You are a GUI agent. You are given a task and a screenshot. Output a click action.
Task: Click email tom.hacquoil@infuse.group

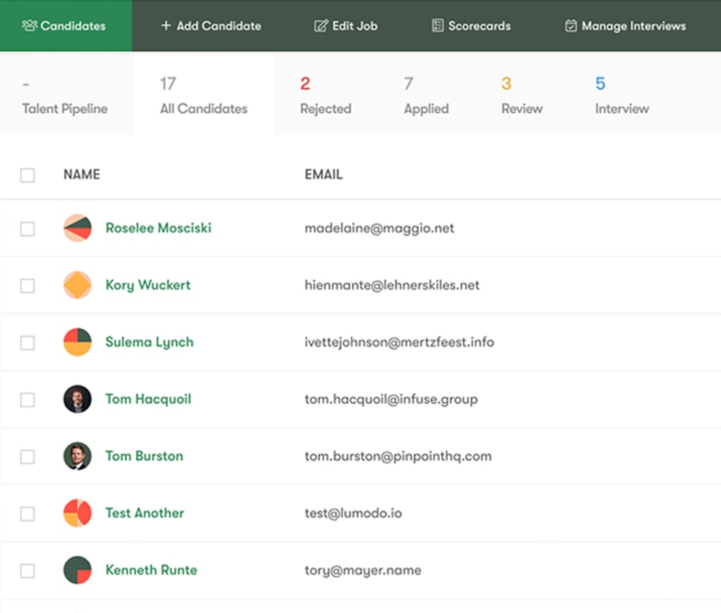click(391, 399)
